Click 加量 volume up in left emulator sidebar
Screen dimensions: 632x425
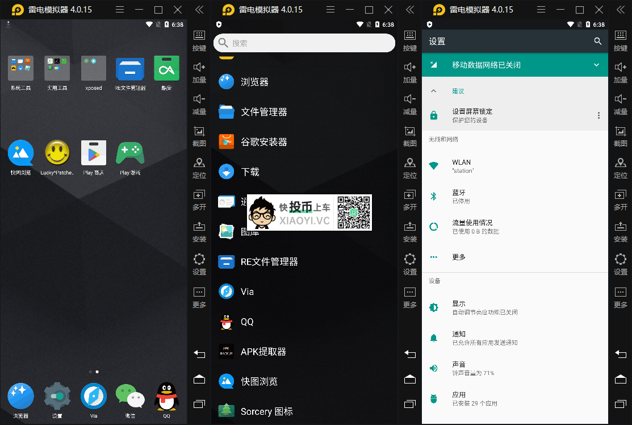click(x=199, y=73)
